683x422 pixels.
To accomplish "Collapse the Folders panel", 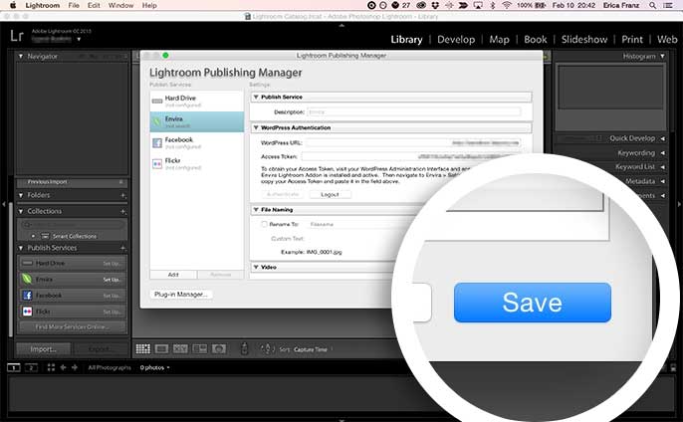I will [21, 195].
